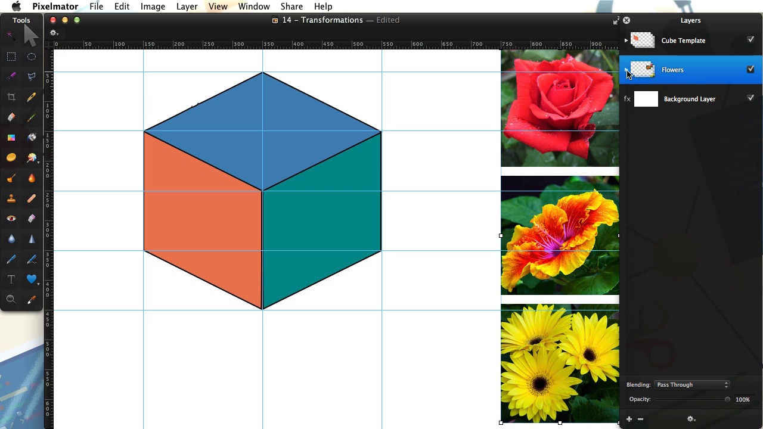The image size is (763, 429).
Task: Select the Rectangular Marquee tool
Action: [x=11, y=57]
